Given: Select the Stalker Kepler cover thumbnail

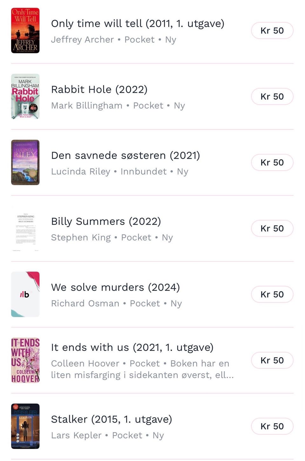Looking at the screenshot, I should 25,426.
